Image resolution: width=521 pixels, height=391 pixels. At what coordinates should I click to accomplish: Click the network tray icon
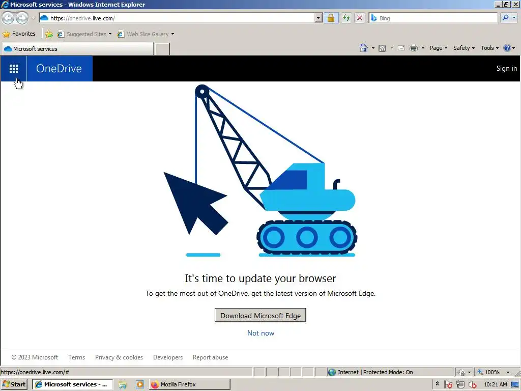pyautogui.click(x=460, y=385)
